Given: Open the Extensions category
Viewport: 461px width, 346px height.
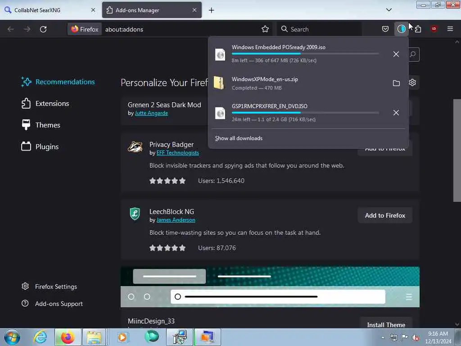Looking at the screenshot, I should point(45,104).
